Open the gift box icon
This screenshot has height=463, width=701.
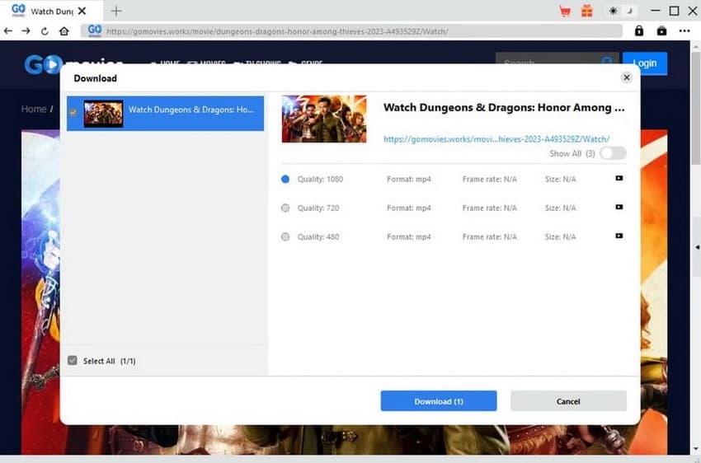586,11
